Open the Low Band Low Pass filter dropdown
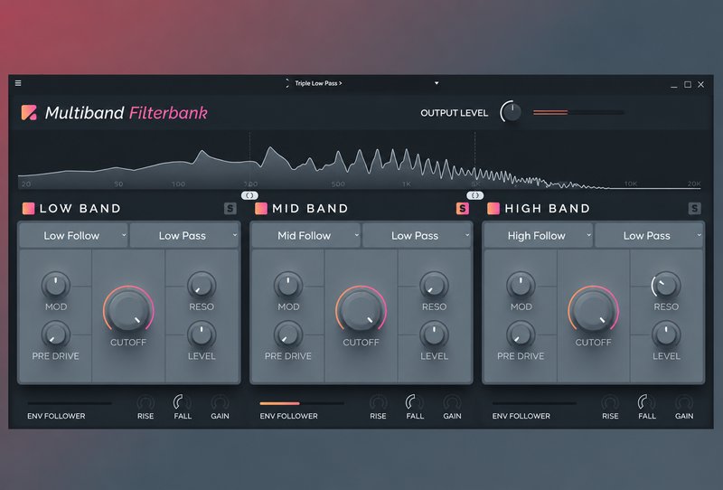The height and width of the screenshot is (490, 723). (184, 235)
